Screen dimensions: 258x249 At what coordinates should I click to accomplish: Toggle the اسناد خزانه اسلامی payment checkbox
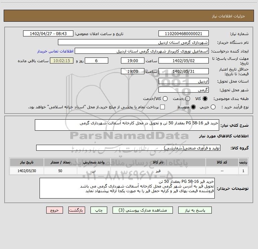pos(163,107)
